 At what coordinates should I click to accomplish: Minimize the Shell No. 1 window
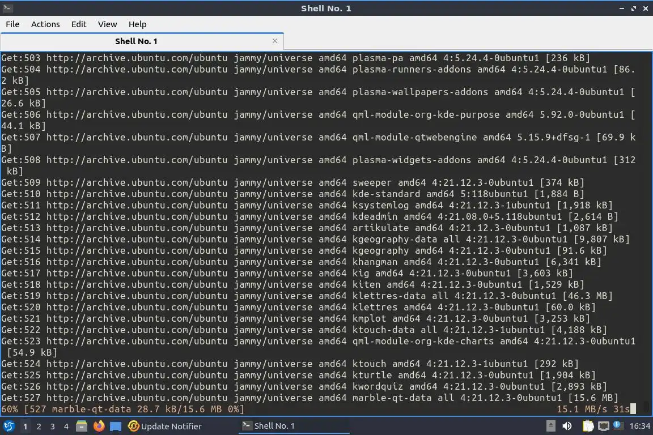[622, 8]
